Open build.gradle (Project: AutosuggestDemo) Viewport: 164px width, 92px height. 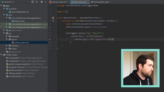coord(25,58)
